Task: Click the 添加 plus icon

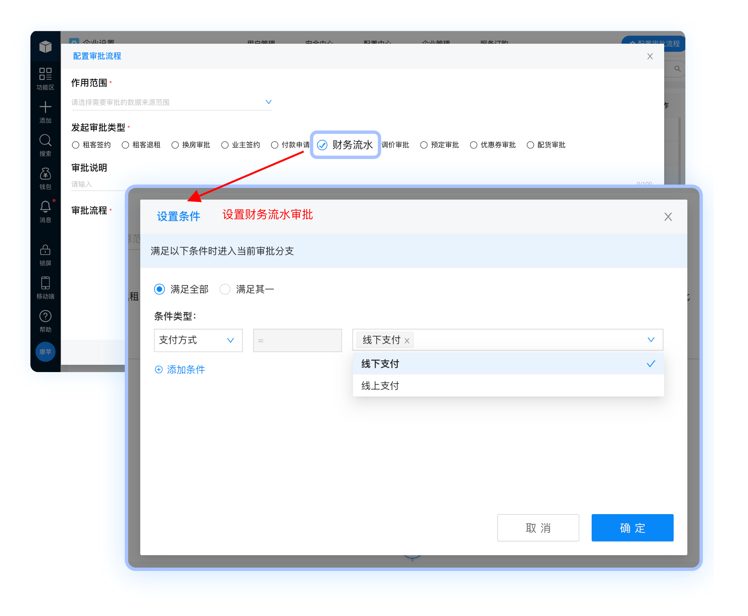Action: pyautogui.click(x=45, y=107)
